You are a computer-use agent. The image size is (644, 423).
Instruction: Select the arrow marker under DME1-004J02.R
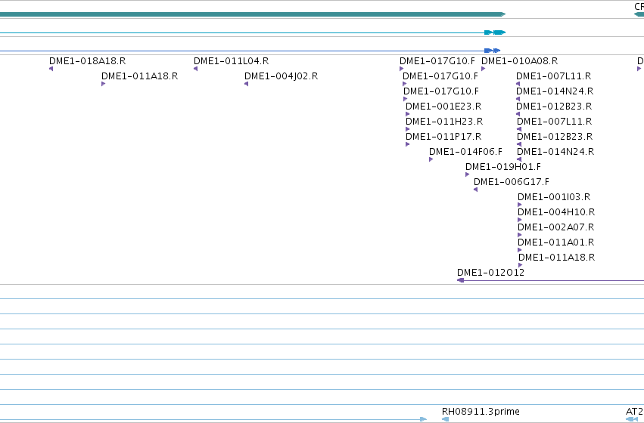click(246, 84)
